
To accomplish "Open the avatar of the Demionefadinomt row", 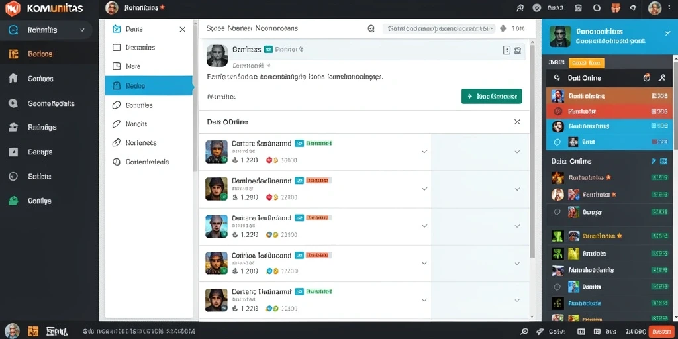I will point(217,189).
